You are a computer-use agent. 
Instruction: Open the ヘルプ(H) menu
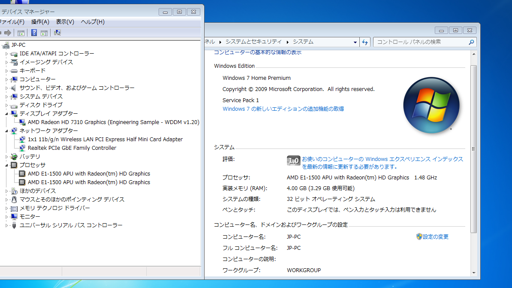pyautogui.click(x=93, y=22)
